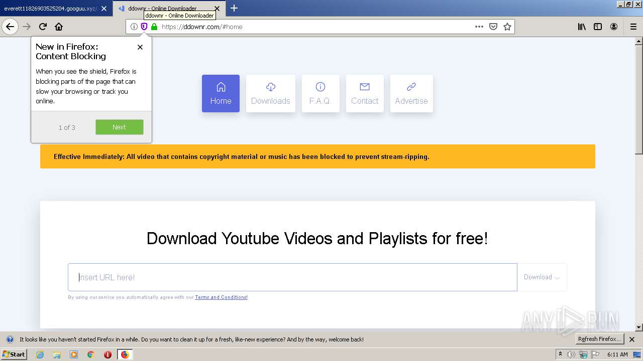Click the content blocking shield icon
The height and width of the screenshot is (361, 643).
pos(144,27)
